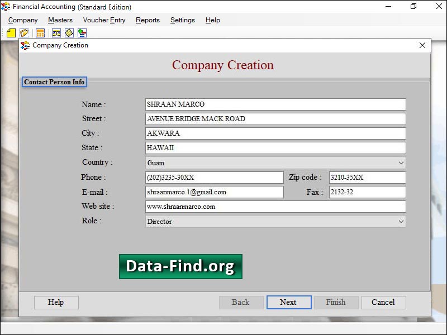Click the Help button in the dialog
Viewport: 447px width, 335px height.
56,302
